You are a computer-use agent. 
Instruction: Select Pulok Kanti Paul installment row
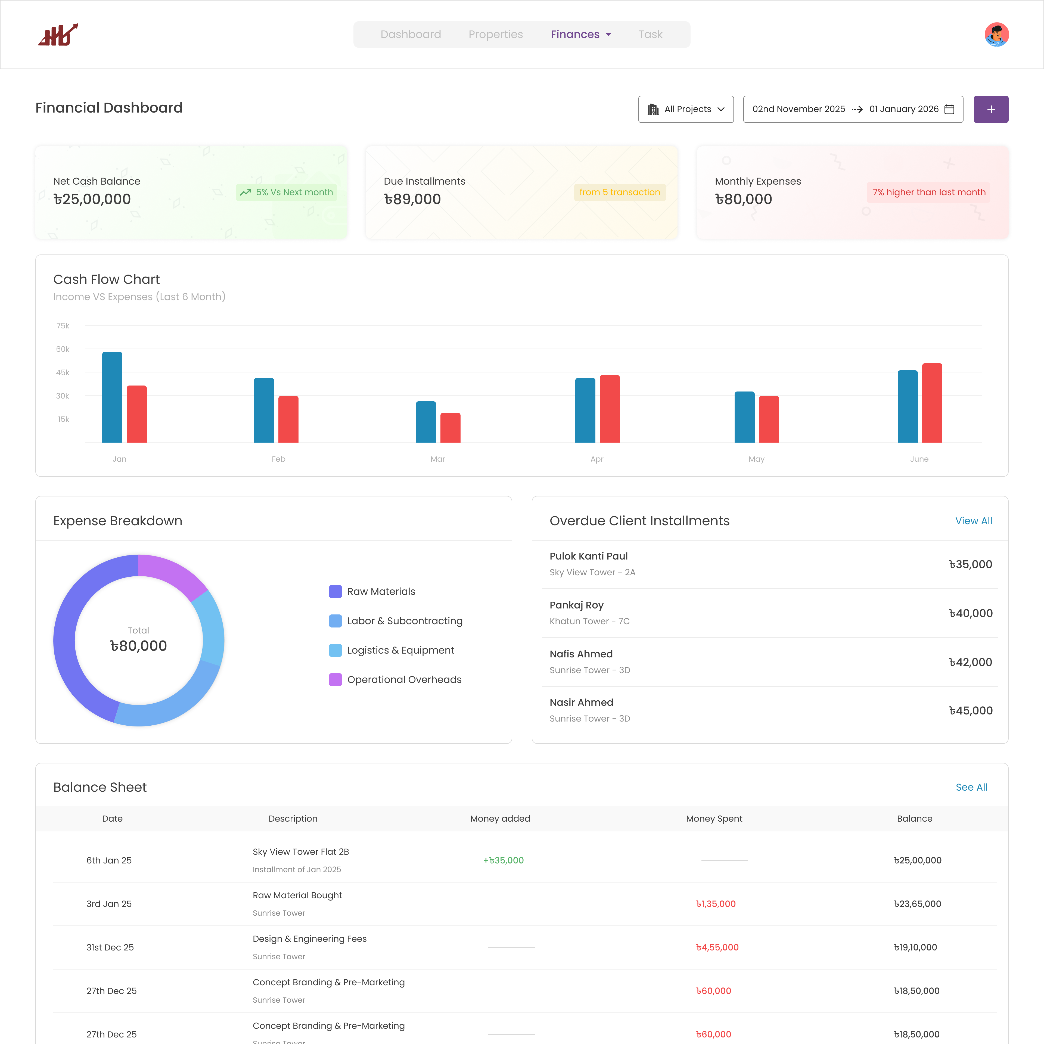(x=769, y=564)
